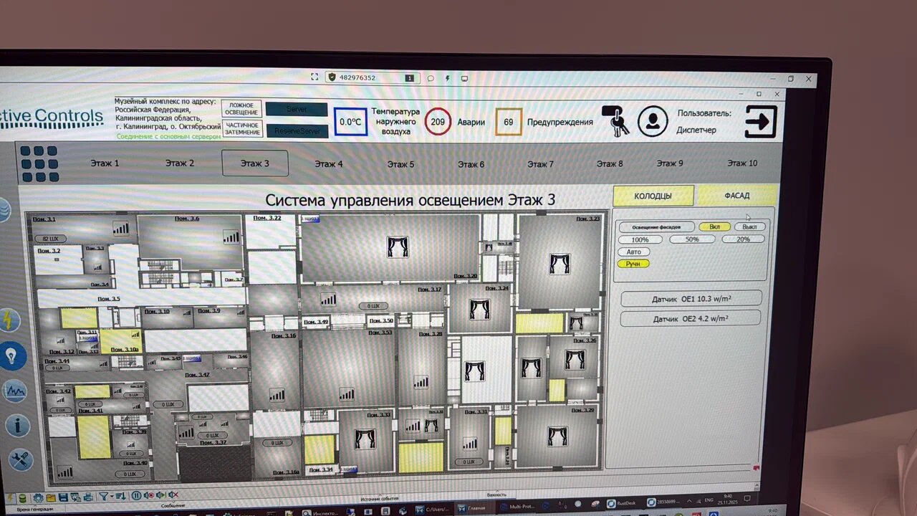Click the user profile avatar icon

653,121
